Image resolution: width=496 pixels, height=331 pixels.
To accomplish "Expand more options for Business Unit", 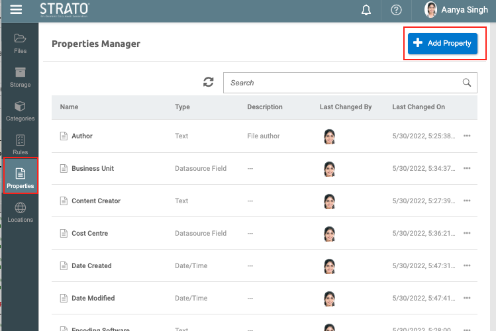I will 467,168.
